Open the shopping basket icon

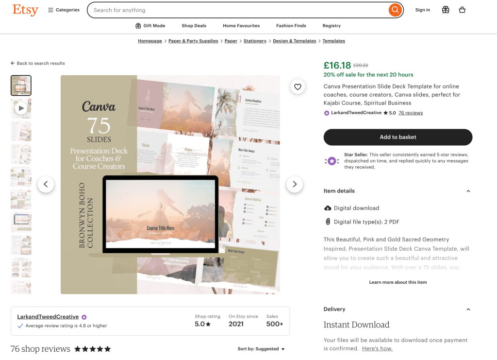coord(462,10)
